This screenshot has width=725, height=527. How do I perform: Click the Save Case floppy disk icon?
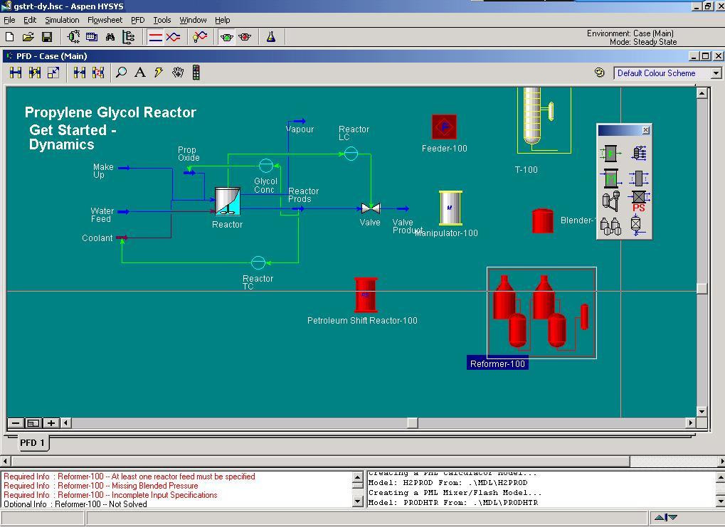tap(47, 37)
